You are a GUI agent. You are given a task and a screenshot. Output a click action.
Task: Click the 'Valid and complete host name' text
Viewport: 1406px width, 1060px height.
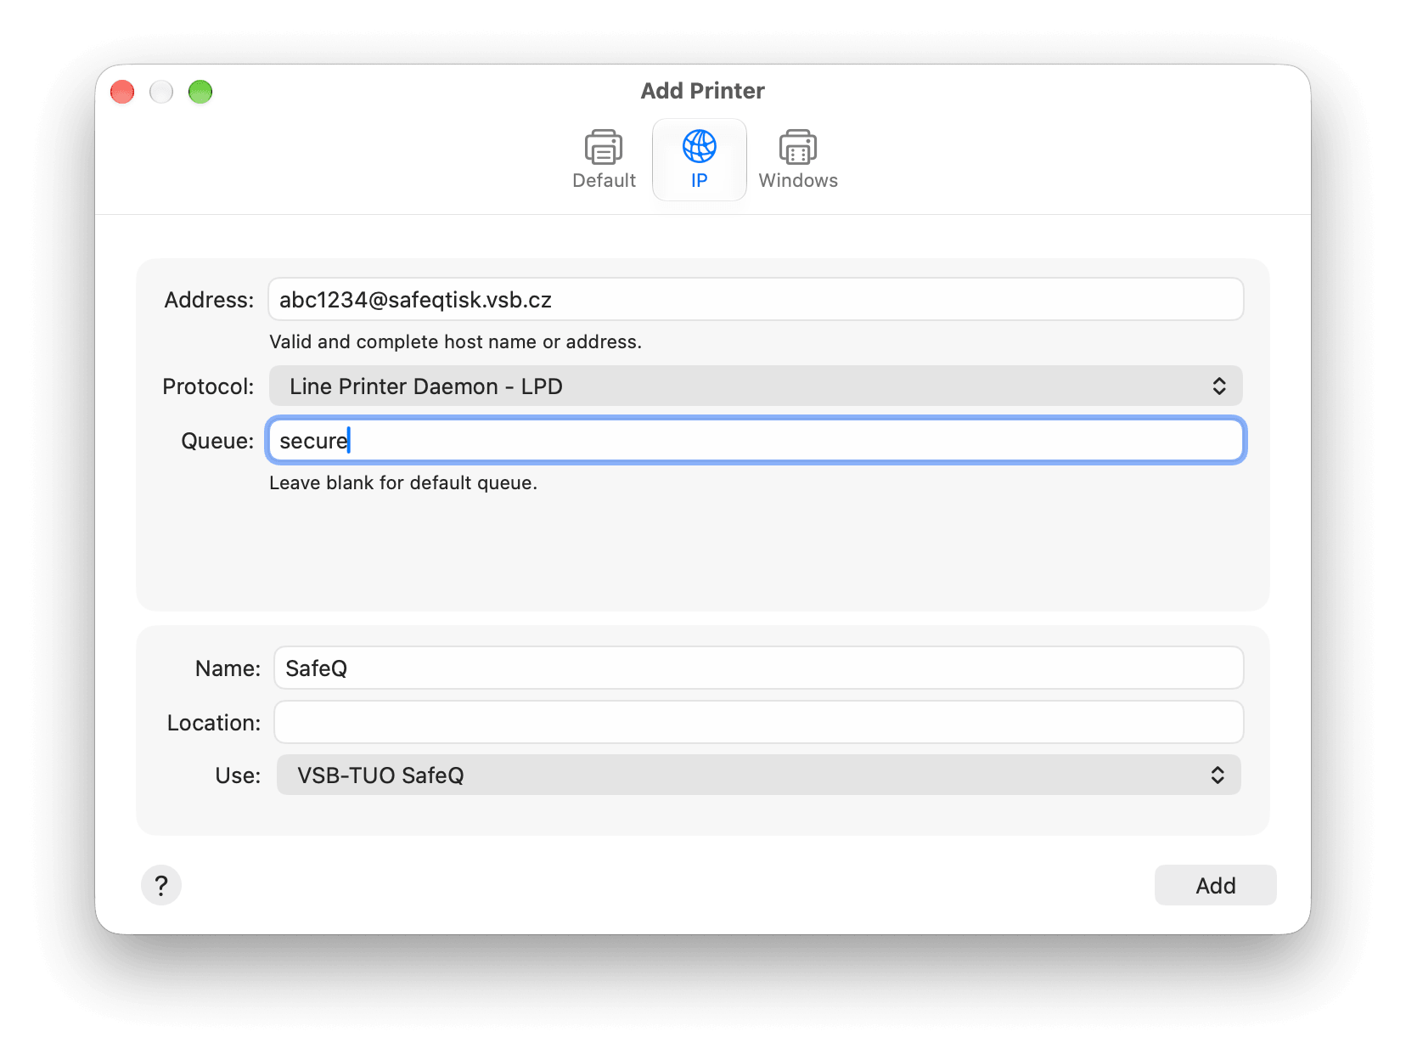tap(455, 341)
